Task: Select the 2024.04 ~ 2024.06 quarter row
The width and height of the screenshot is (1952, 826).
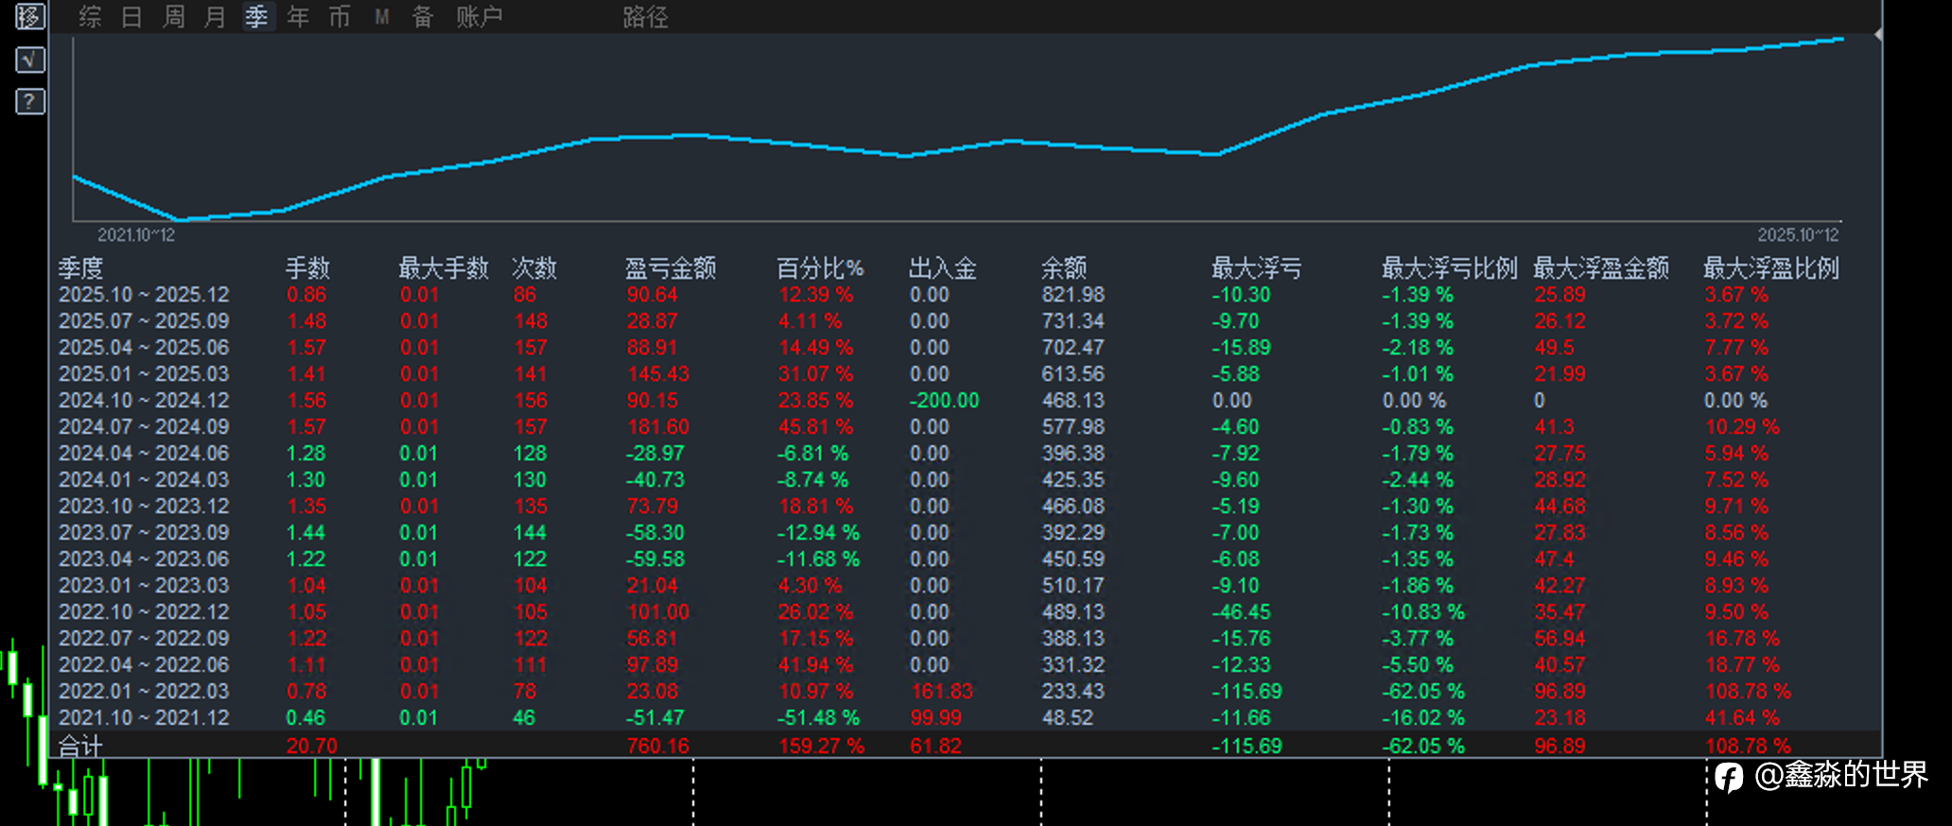Action: point(965,454)
